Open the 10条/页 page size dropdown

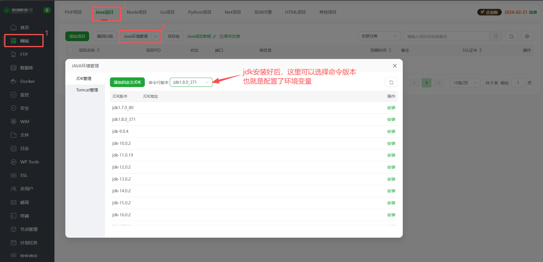pyautogui.click(x=465, y=83)
